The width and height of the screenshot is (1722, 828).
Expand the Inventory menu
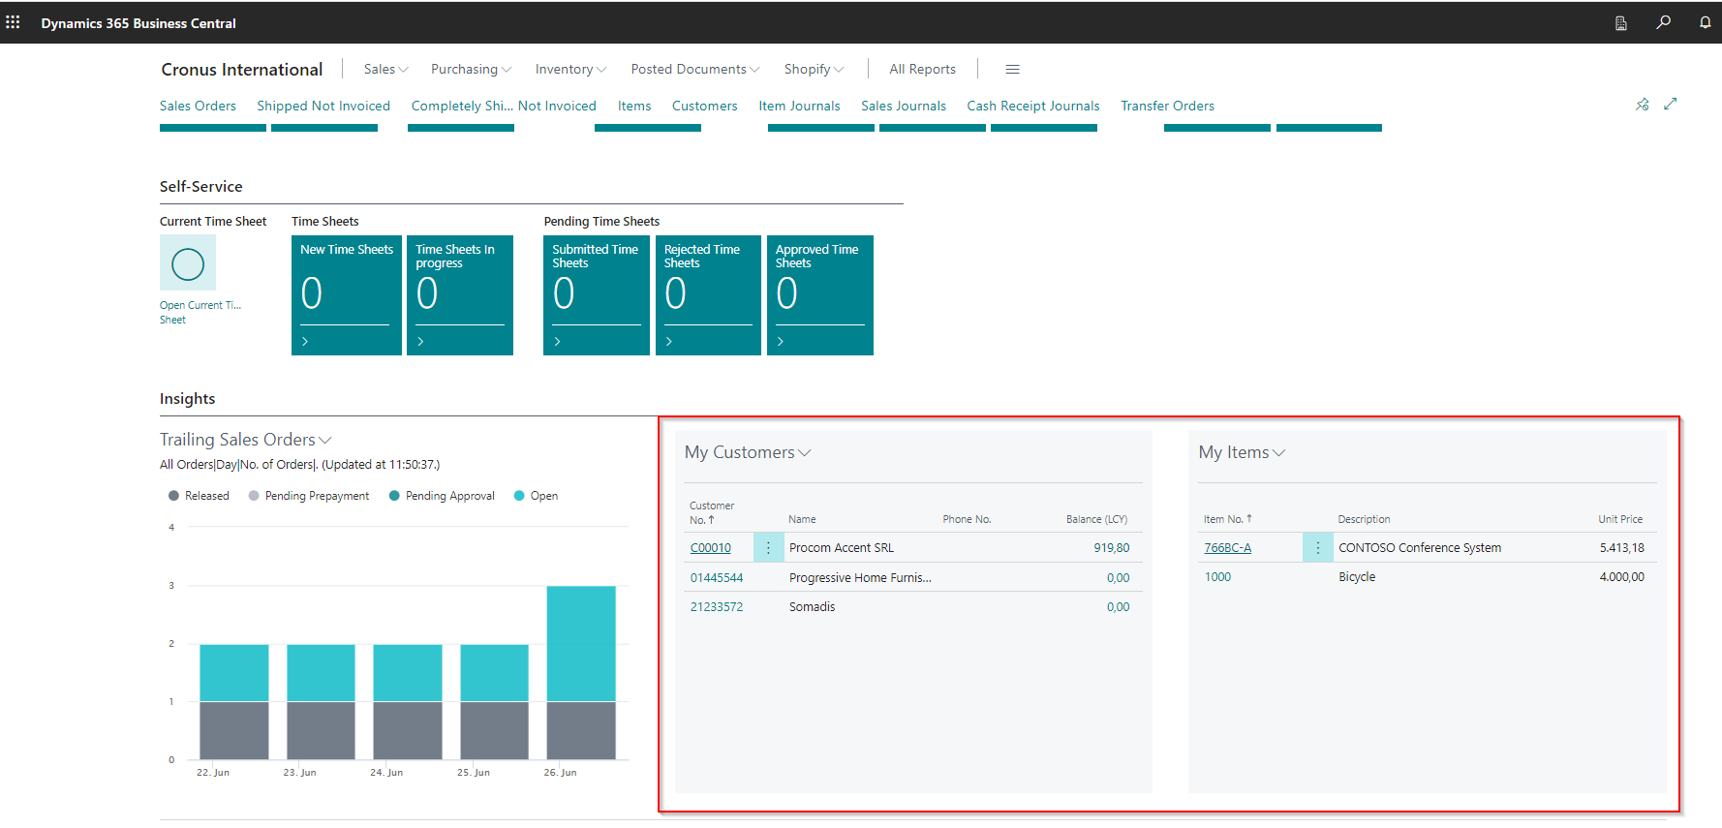570,69
